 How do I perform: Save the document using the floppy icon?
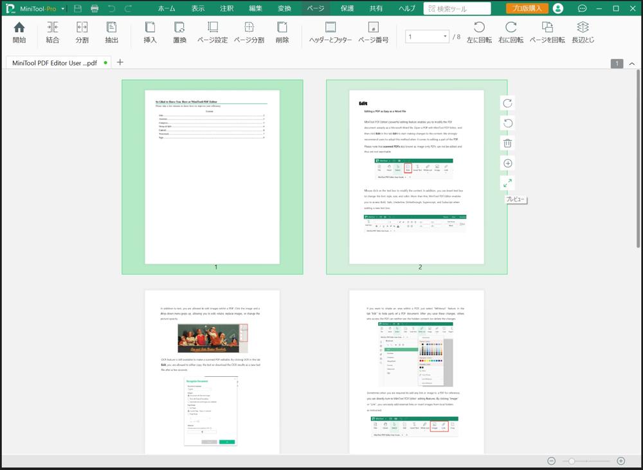click(78, 8)
